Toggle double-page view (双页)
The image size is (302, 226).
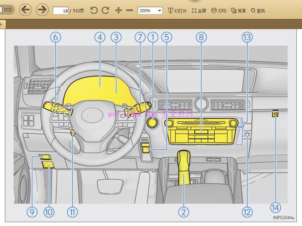pyautogui.click(x=7, y=10)
